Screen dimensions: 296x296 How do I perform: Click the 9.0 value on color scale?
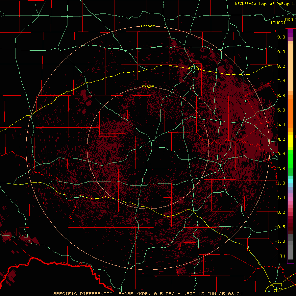point(281,52)
